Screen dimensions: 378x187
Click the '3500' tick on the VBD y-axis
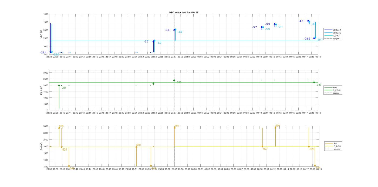coord(46,55)
